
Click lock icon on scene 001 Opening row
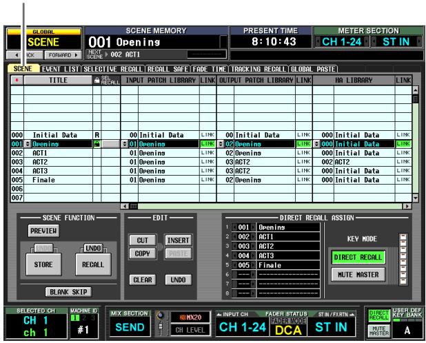click(x=97, y=144)
